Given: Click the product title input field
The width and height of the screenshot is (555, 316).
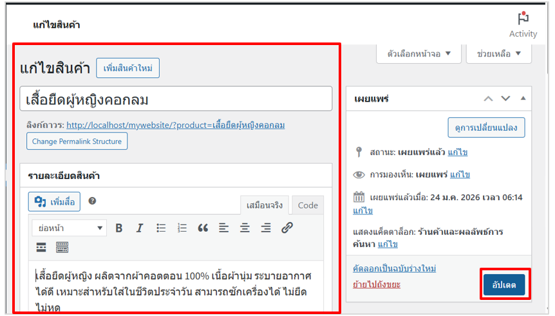Looking at the screenshot, I should [x=176, y=100].
